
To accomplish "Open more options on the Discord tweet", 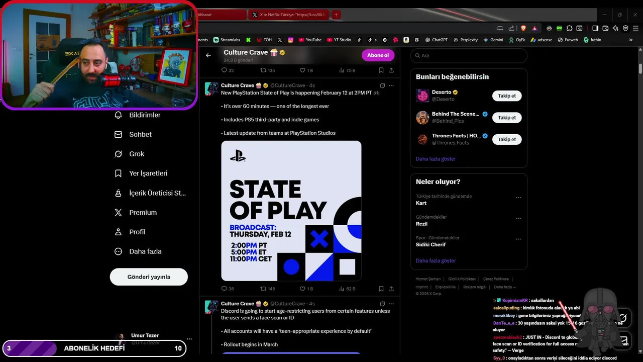I will point(391,304).
